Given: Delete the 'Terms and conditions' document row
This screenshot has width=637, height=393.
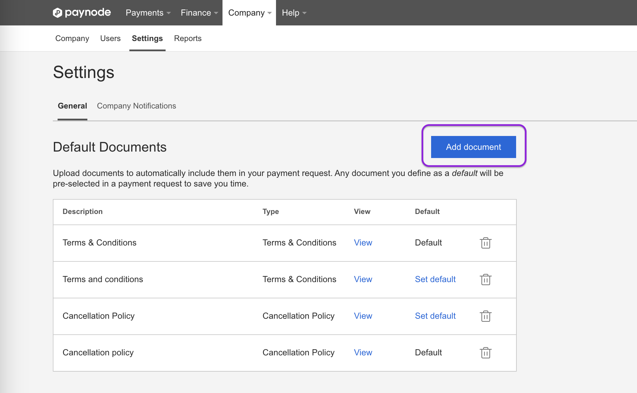Looking at the screenshot, I should coord(485,279).
